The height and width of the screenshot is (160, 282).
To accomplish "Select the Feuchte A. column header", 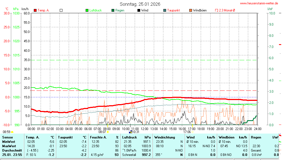I will [x=98, y=137].
